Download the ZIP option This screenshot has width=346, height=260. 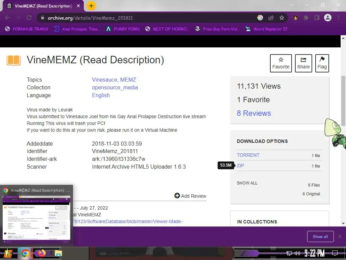[x=240, y=166]
